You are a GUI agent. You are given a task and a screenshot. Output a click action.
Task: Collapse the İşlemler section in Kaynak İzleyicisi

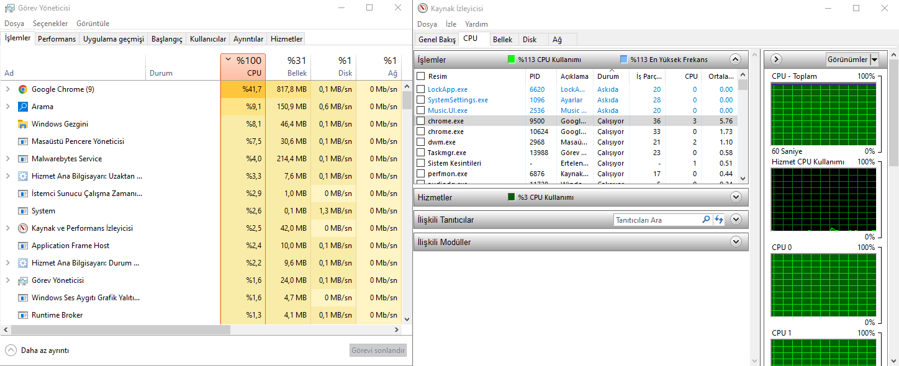pyautogui.click(x=736, y=60)
